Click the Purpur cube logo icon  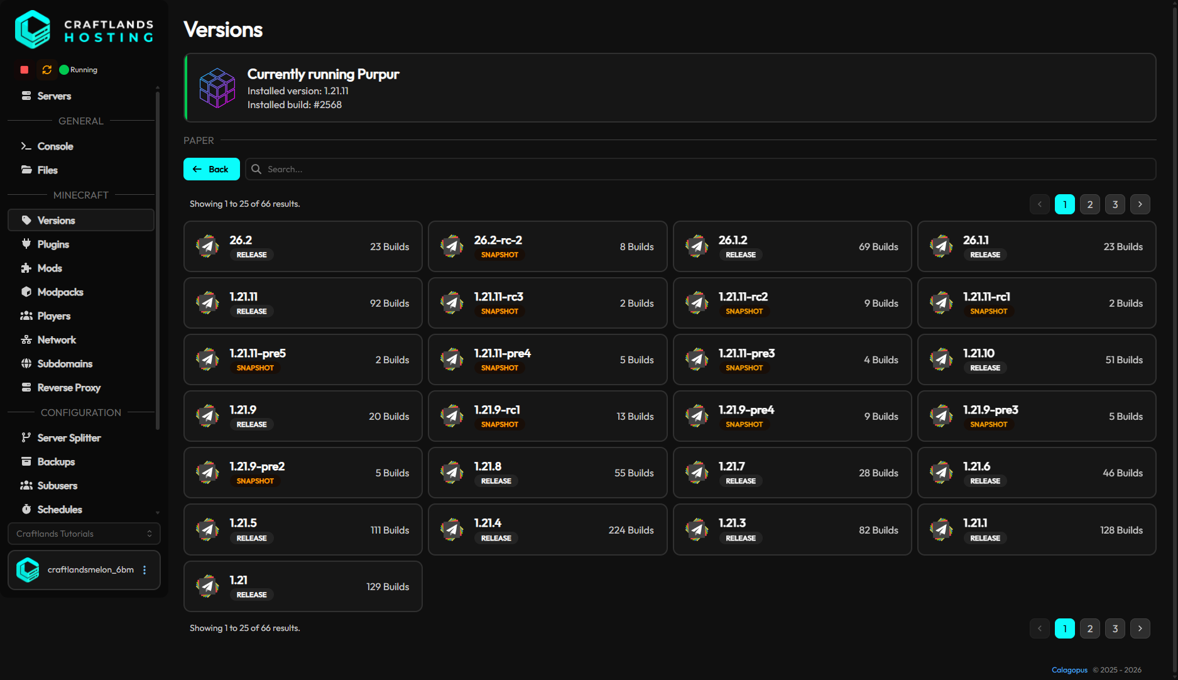coord(217,88)
